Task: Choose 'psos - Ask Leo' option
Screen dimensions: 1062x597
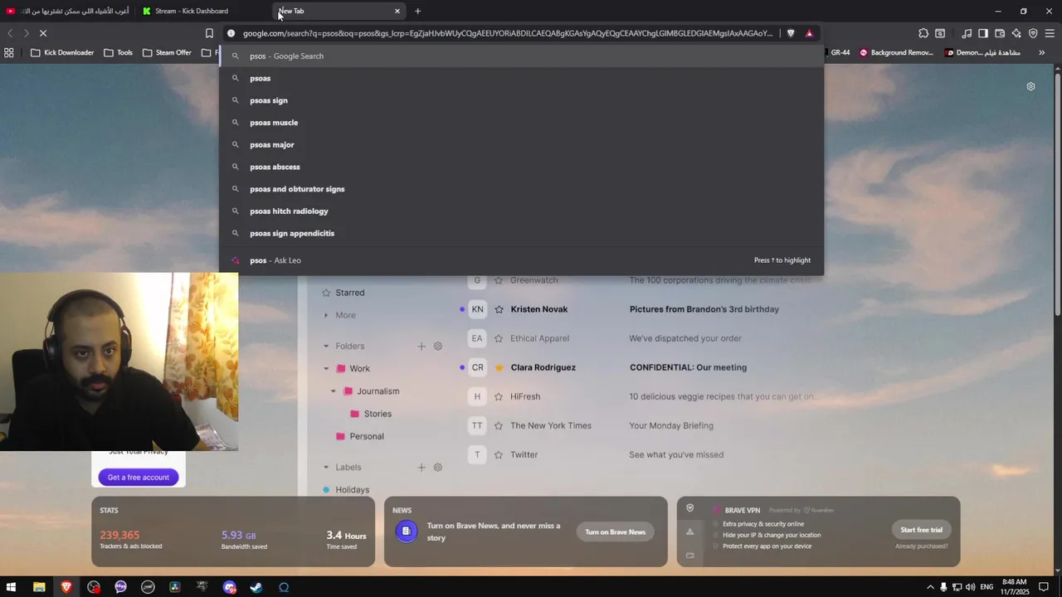Action: click(x=521, y=260)
